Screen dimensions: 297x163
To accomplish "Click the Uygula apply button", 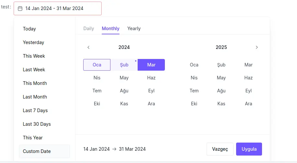I will 249,149.
